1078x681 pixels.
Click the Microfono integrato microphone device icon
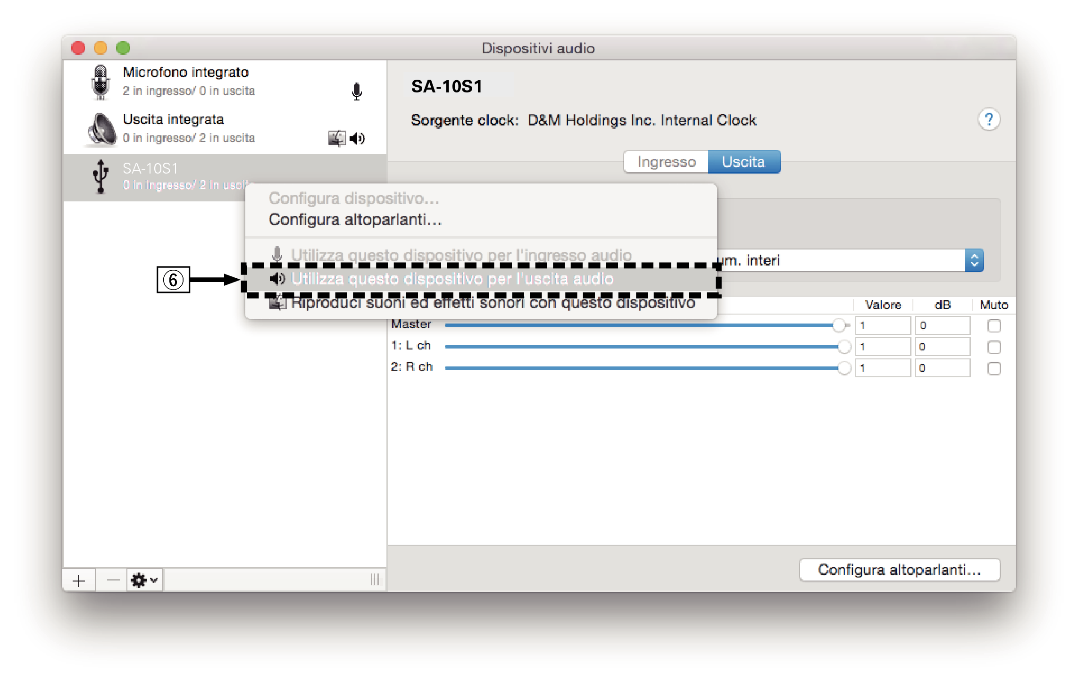(100, 82)
